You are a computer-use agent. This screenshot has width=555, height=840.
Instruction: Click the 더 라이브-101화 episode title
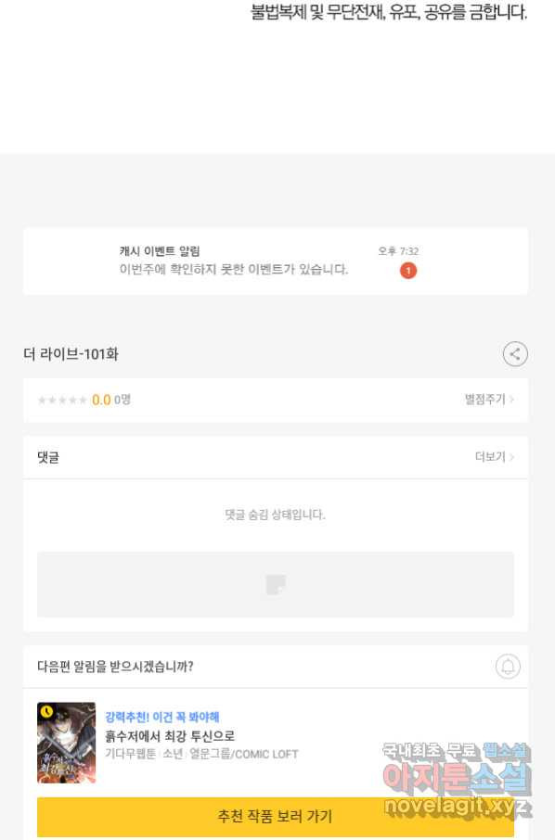point(71,354)
